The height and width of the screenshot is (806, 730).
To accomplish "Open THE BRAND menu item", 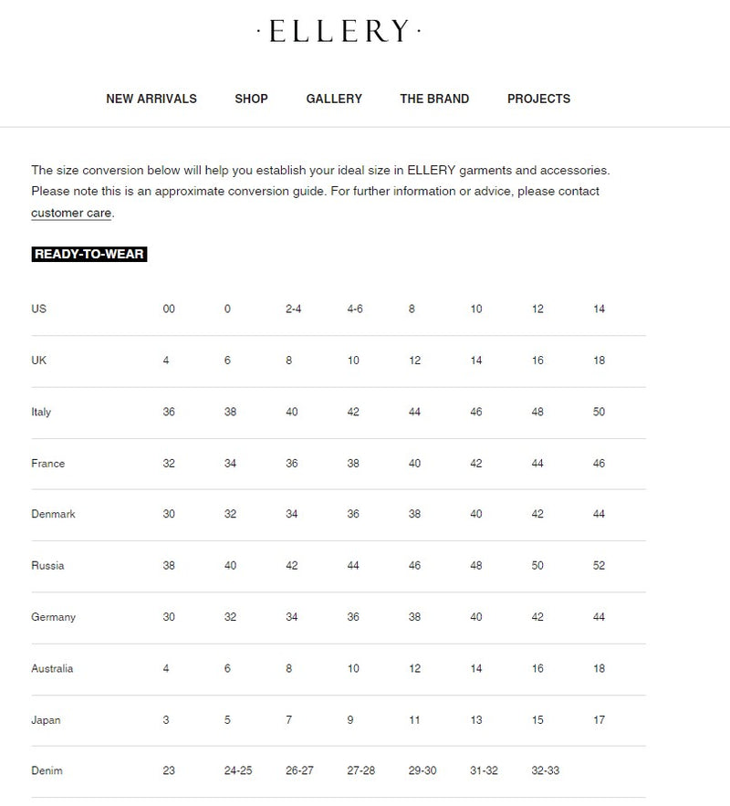I will (x=434, y=99).
